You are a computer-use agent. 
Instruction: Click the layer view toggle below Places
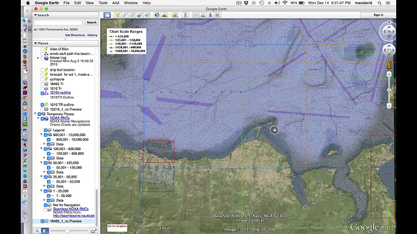45,231
